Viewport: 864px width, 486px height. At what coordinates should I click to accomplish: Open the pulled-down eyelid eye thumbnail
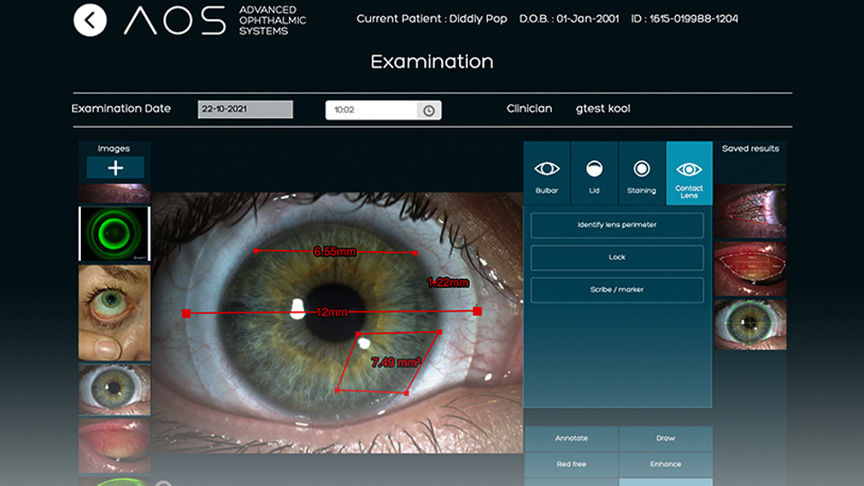point(114,313)
